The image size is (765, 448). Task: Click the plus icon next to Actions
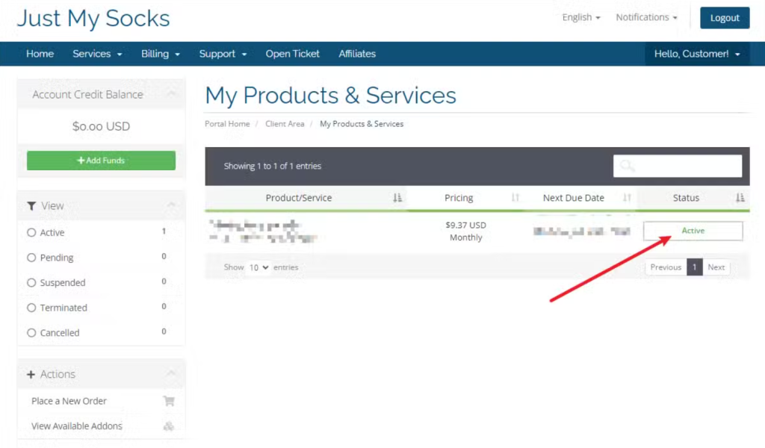(x=31, y=374)
